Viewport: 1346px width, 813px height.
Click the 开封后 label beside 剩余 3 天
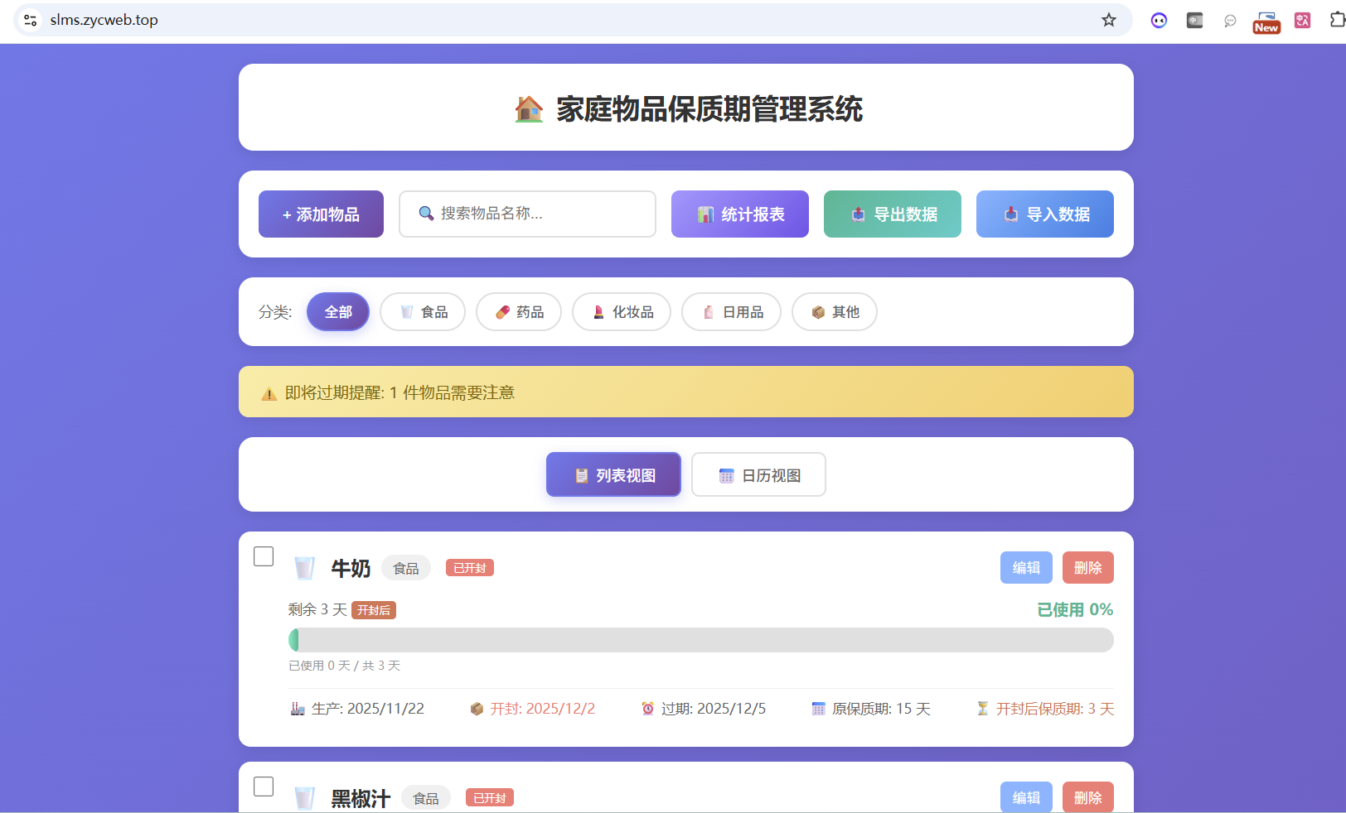(x=374, y=610)
